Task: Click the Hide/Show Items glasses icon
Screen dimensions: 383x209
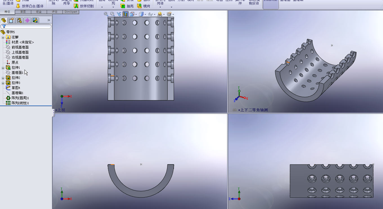Action: pyautogui.click(x=150, y=14)
